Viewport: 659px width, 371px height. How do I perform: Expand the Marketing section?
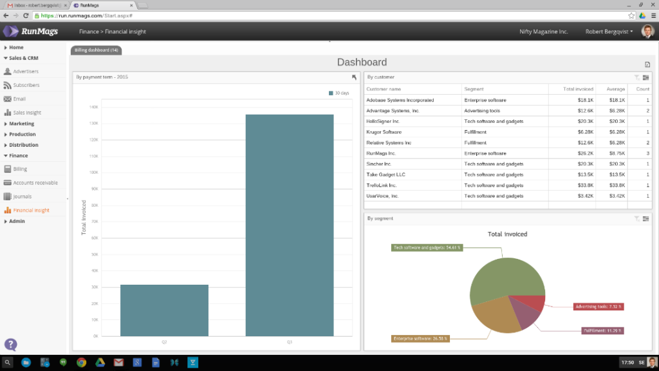(21, 123)
